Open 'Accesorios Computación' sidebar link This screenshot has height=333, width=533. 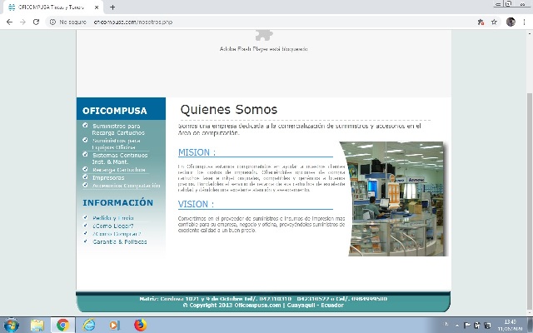tap(126, 186)
